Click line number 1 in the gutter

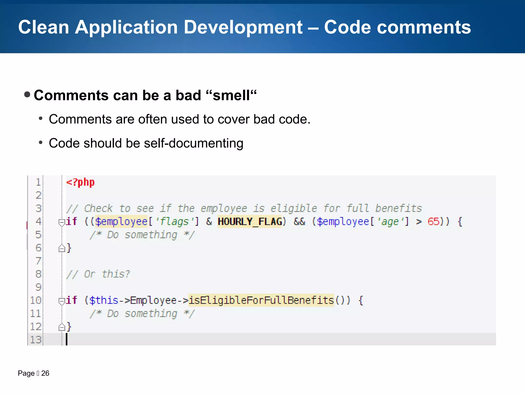point(38,182)
